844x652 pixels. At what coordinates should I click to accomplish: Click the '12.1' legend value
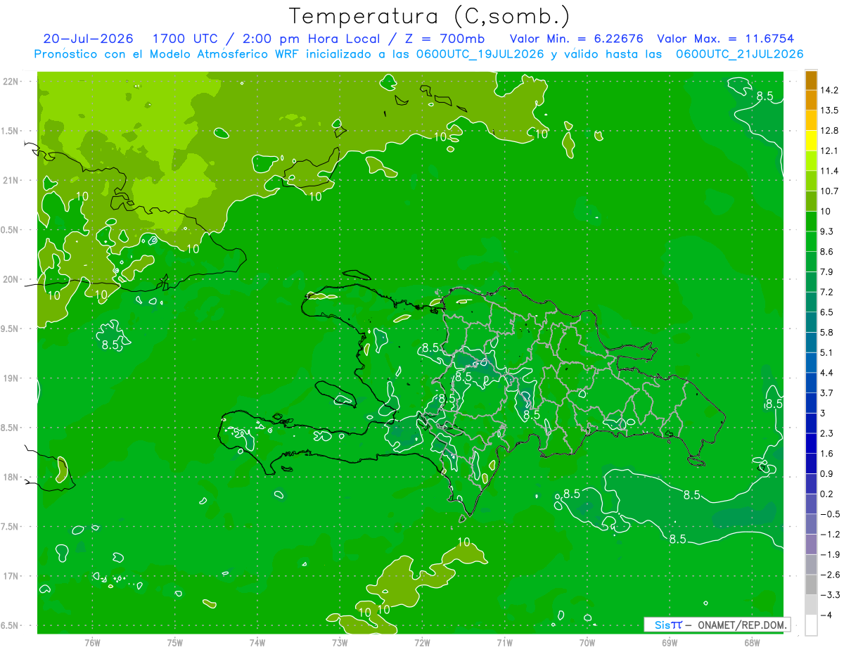(830, 151)
